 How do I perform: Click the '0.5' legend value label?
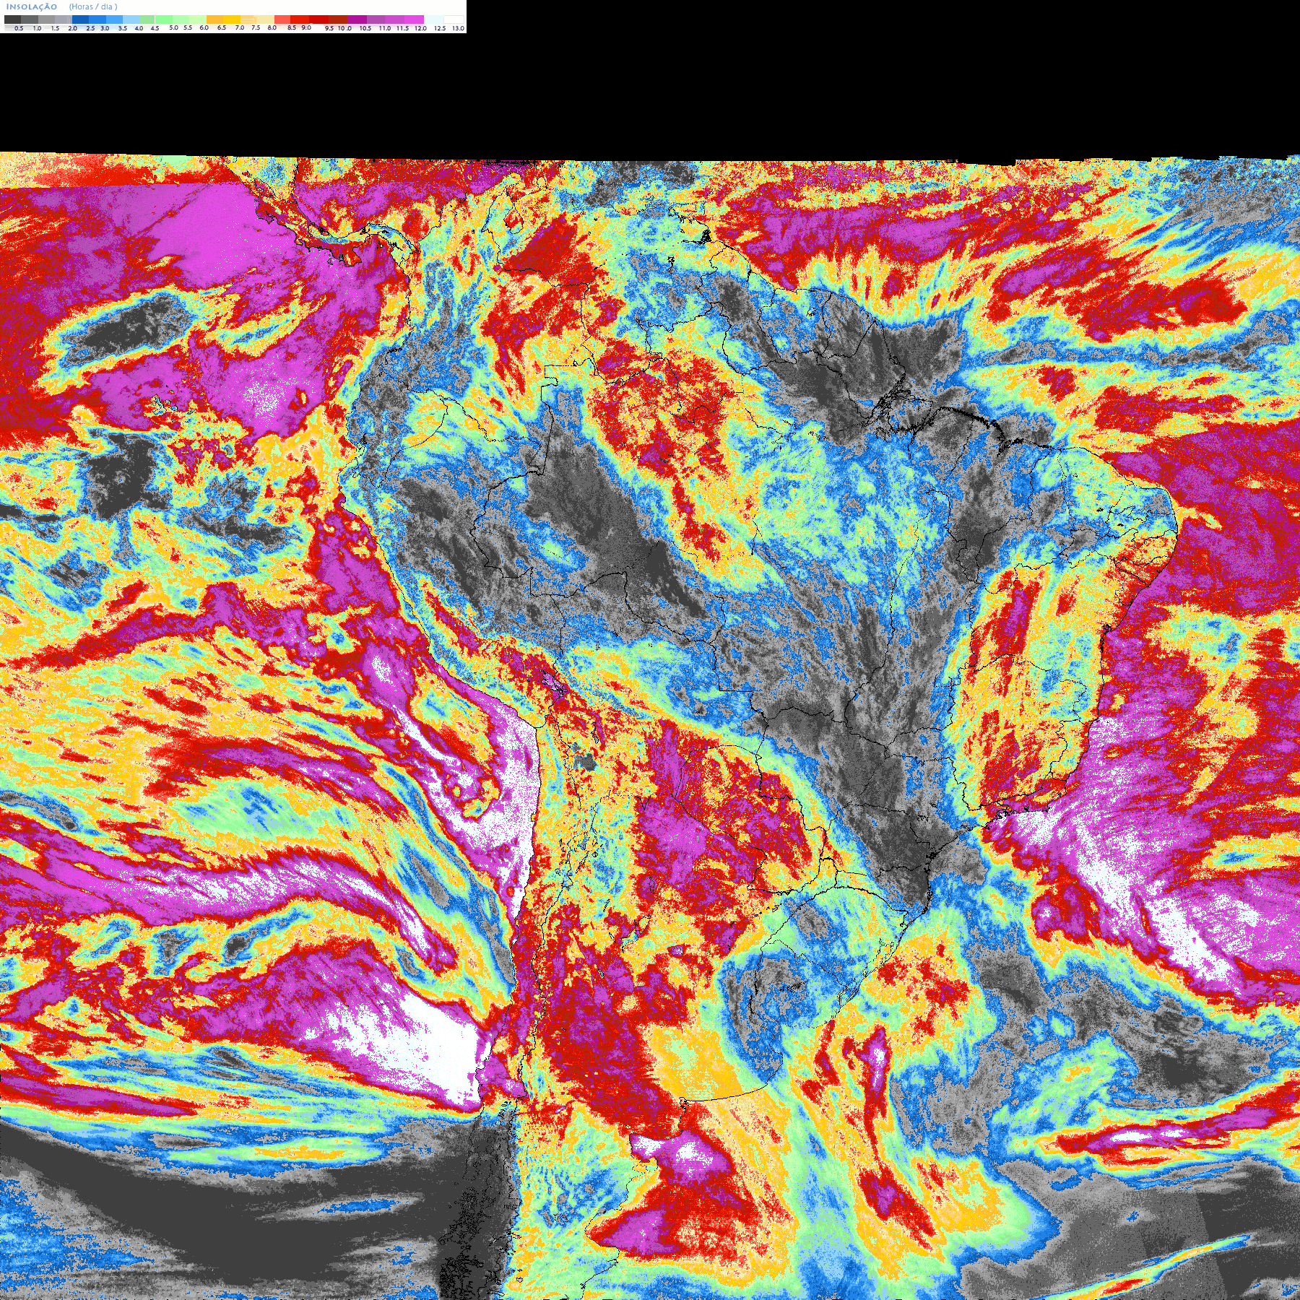click(19, 28)
